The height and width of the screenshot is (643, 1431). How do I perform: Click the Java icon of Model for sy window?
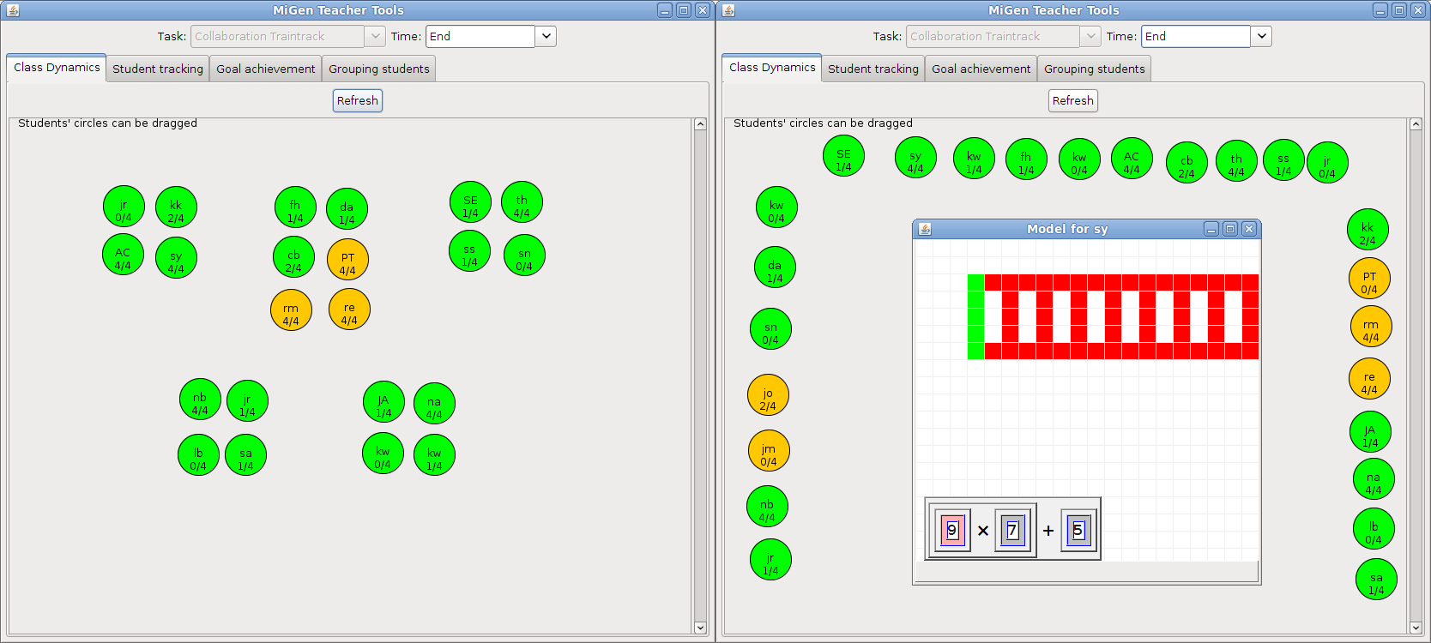[x=925, y=229]
